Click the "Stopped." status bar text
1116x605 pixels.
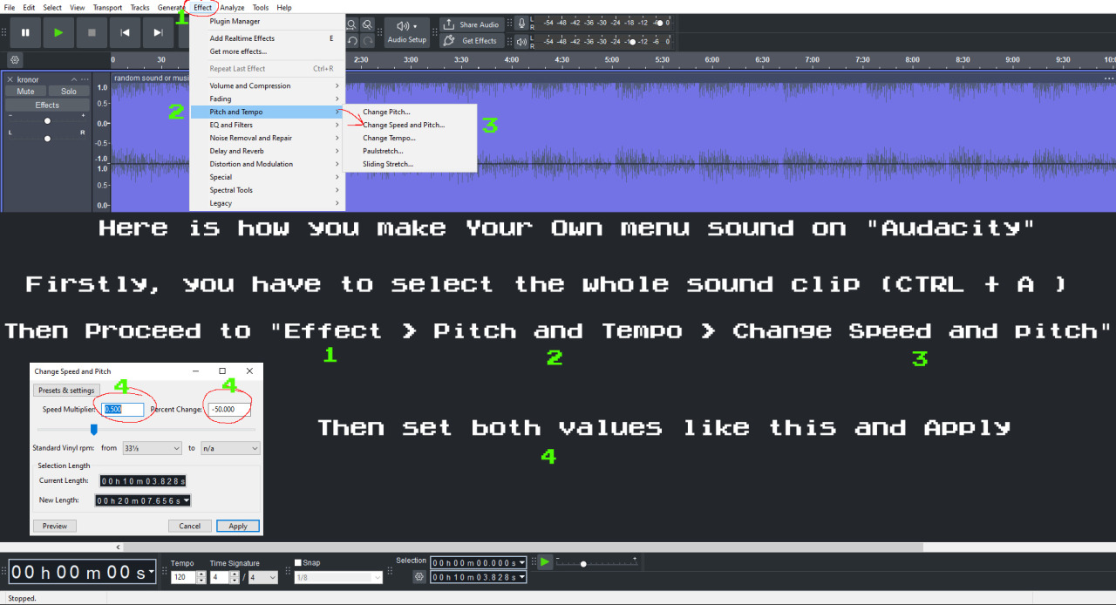coord(22,598)
